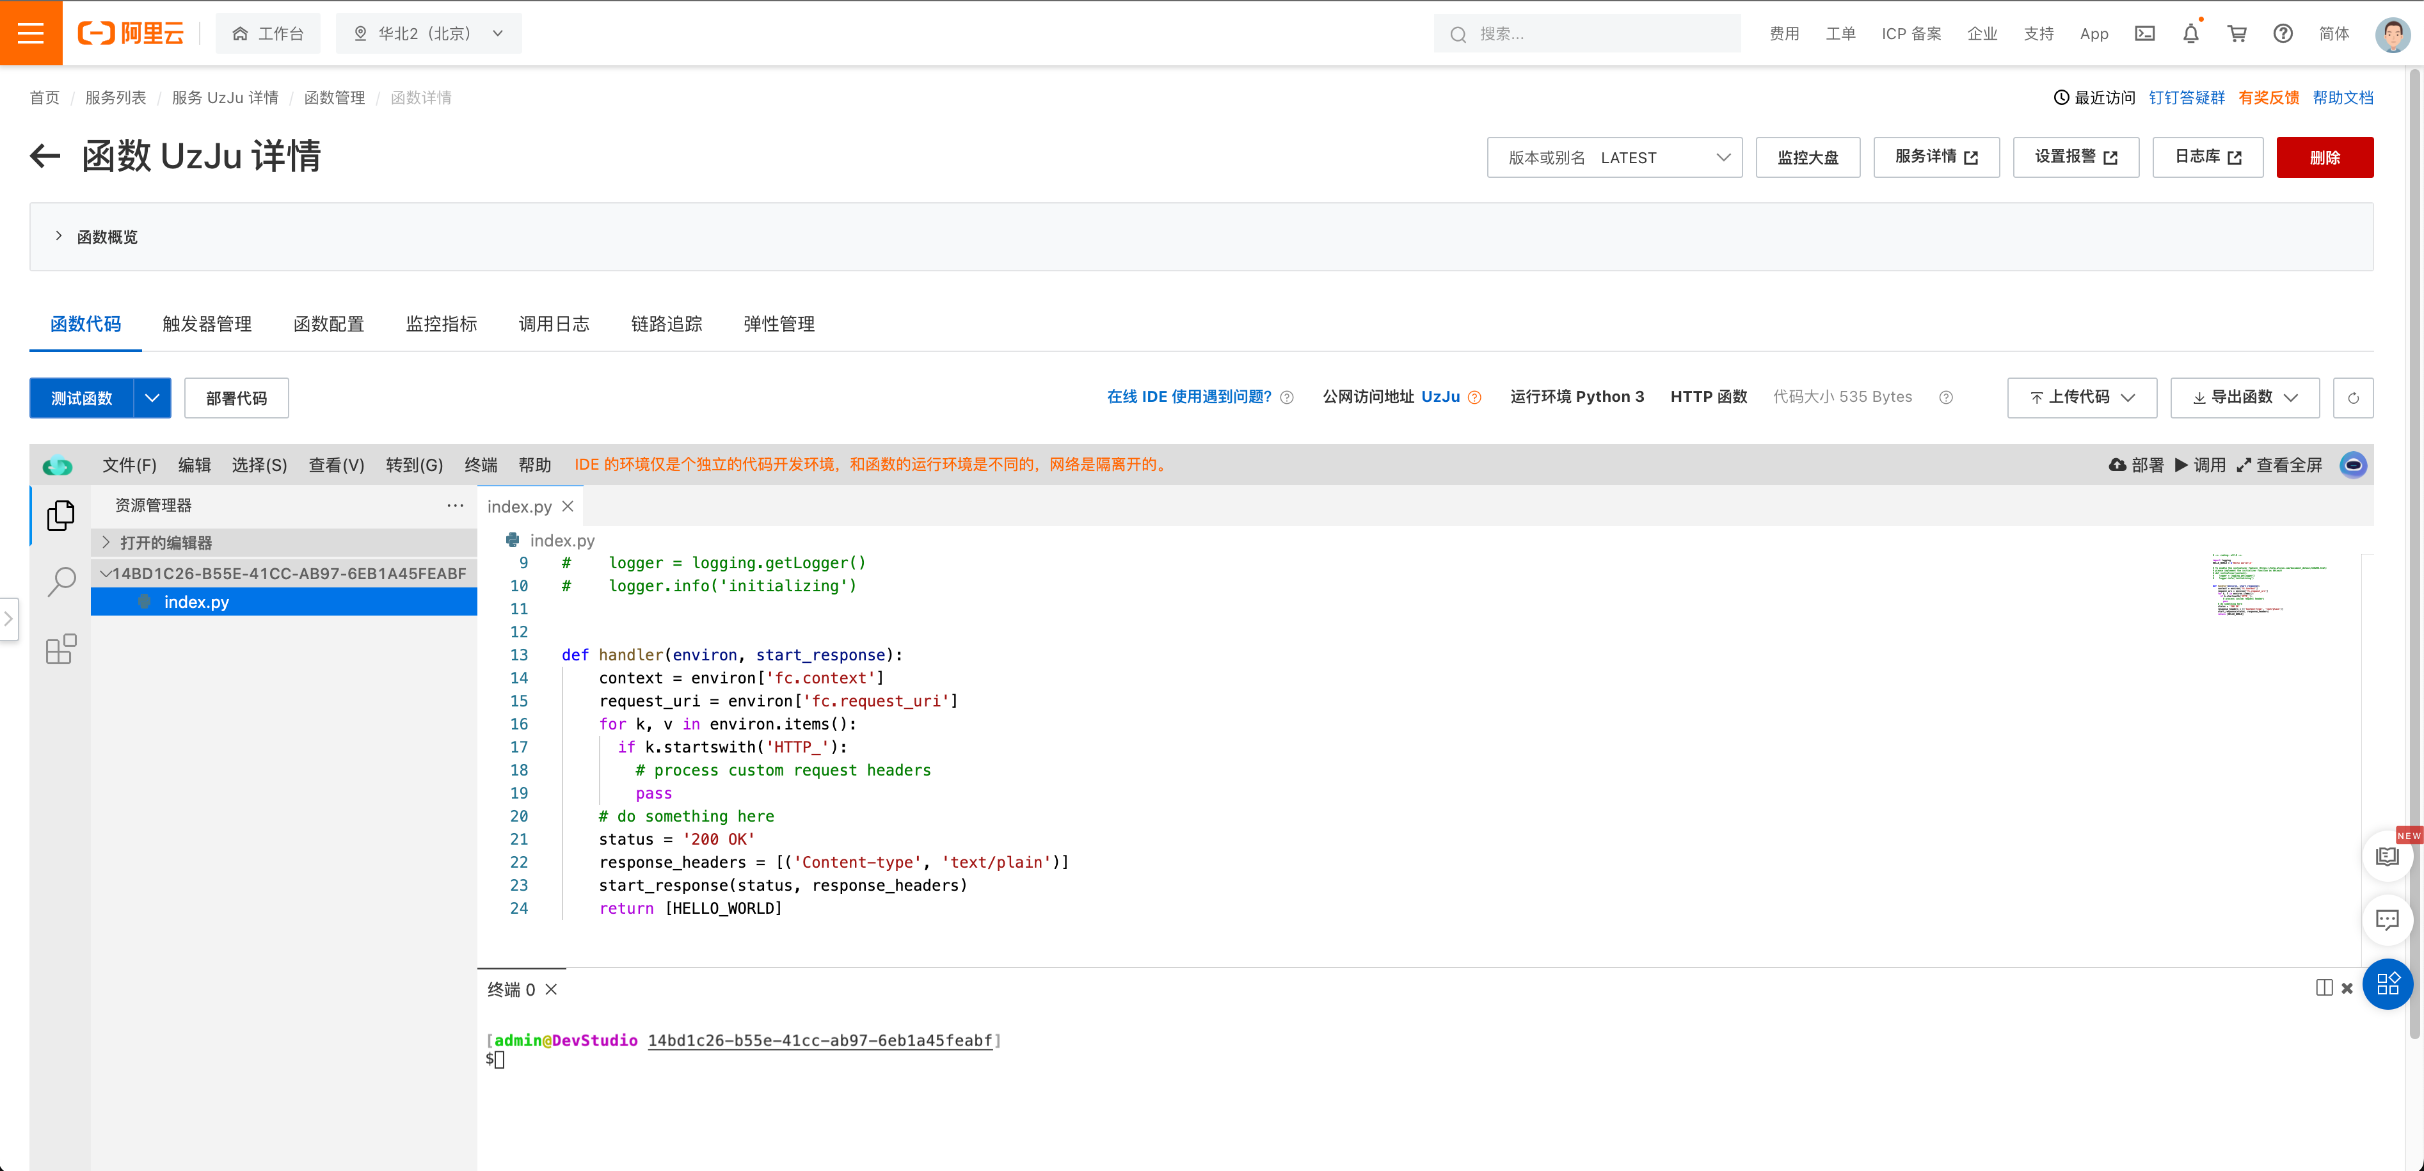The height and width of the screenshot is (1171, 2424).
Task: Open the hamburger main menu
Action: click(x=31, y=33)
